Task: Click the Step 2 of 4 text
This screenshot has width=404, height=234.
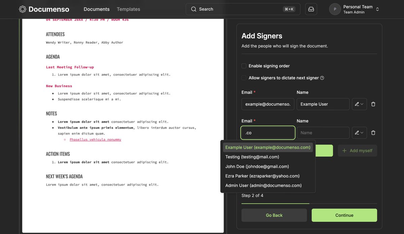Action: coord(252,195)
